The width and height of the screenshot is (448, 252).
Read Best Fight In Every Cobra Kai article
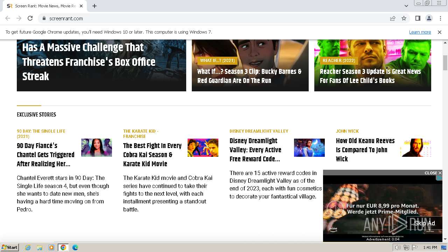pos(152,155)
